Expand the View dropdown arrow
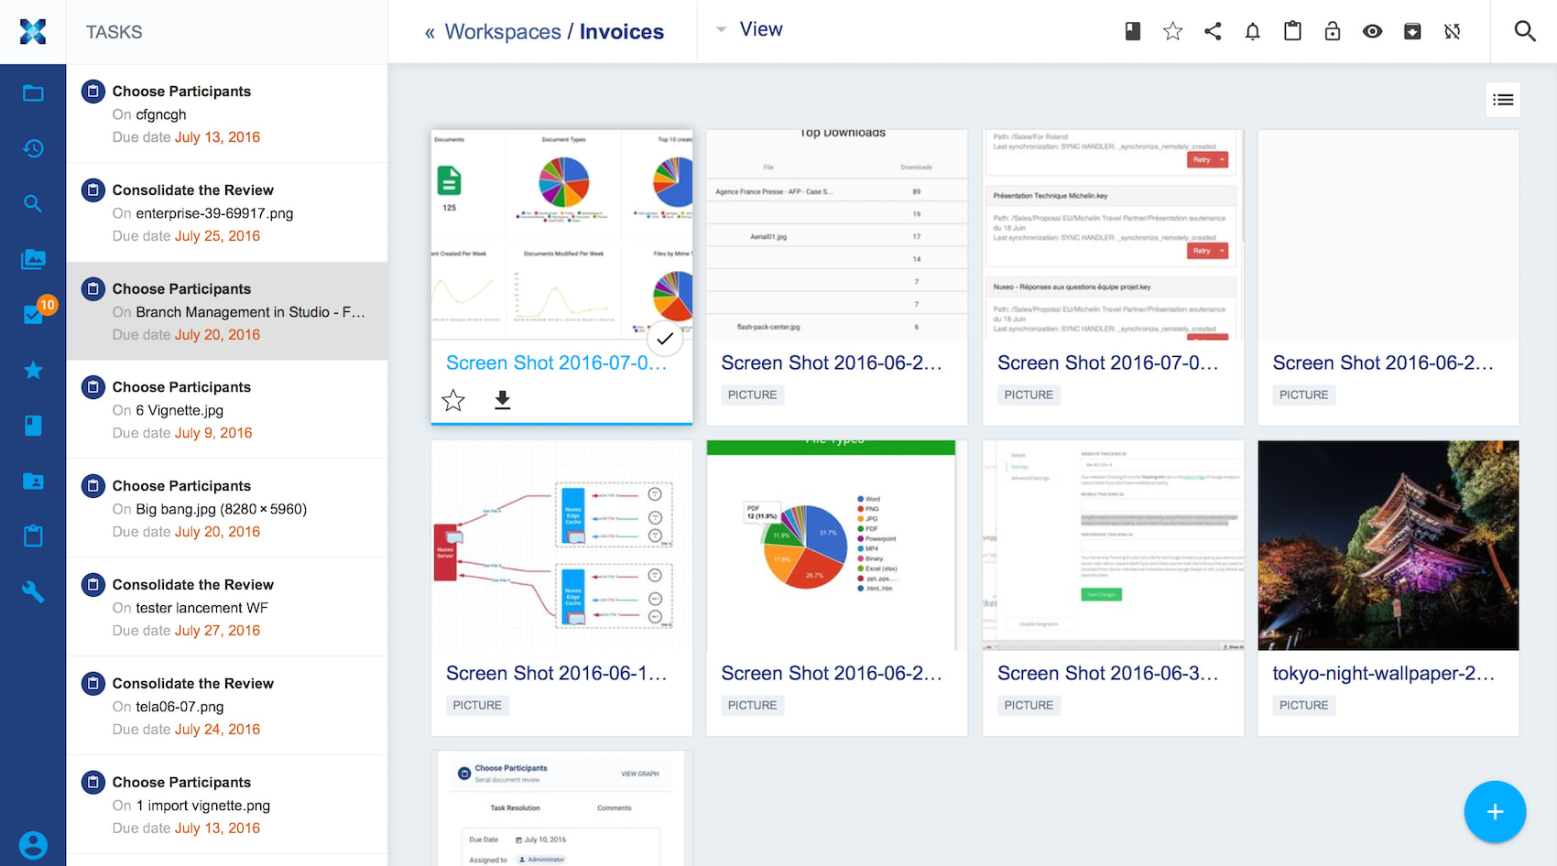Screen dimensions: 1557x866 (x=722, y=29)
